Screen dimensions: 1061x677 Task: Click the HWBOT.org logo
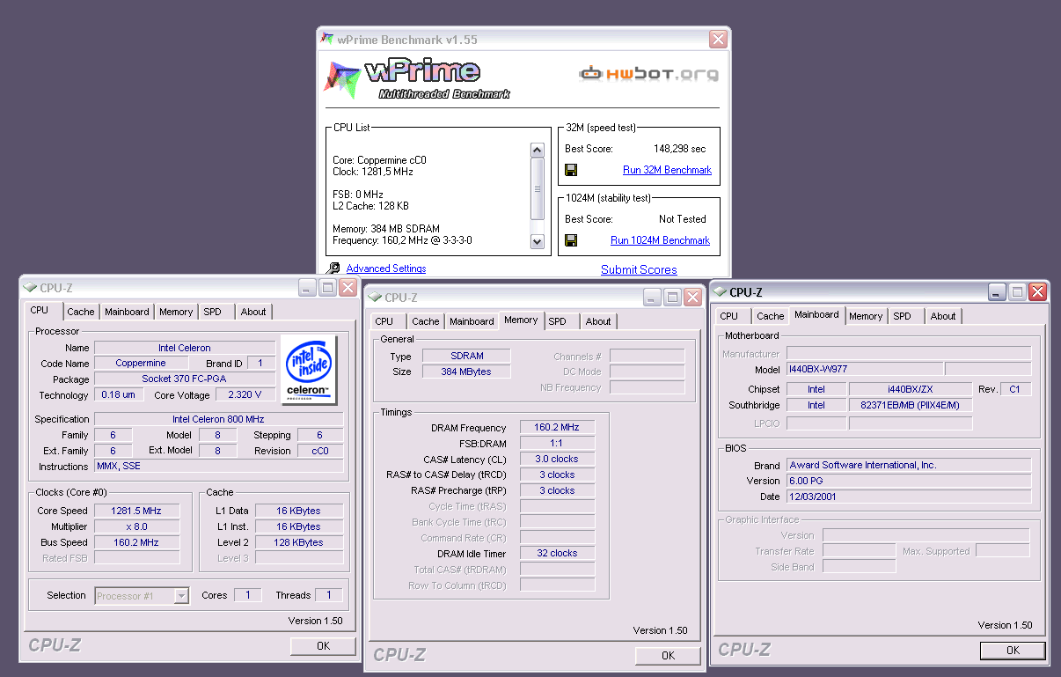[648, 74]
